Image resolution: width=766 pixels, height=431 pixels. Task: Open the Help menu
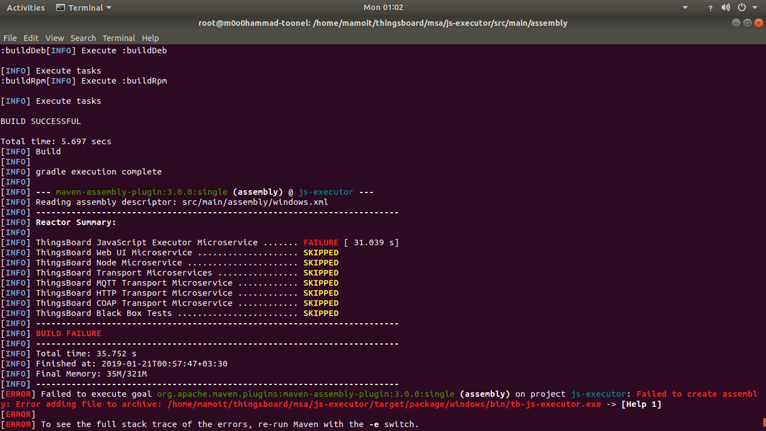coord(150,38)
